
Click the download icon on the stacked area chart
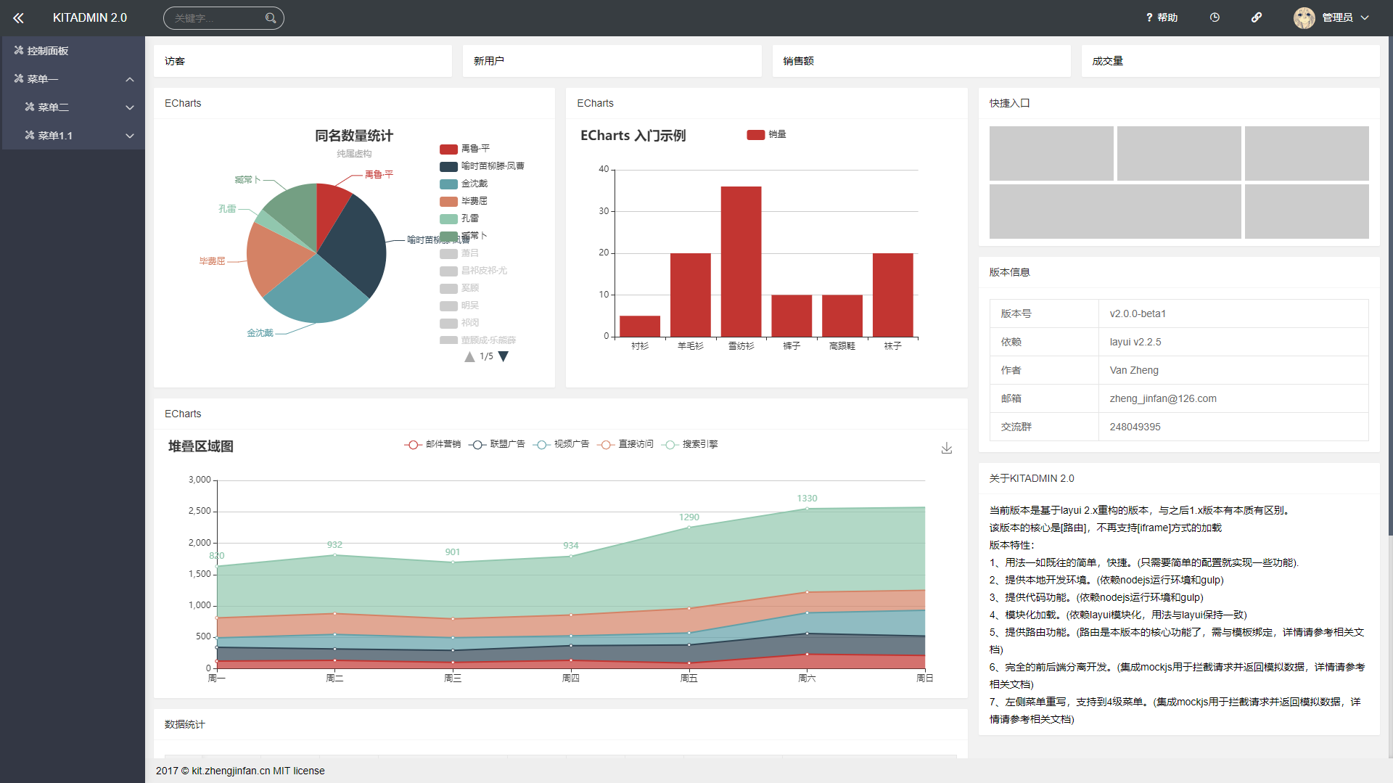click(947, 448)
